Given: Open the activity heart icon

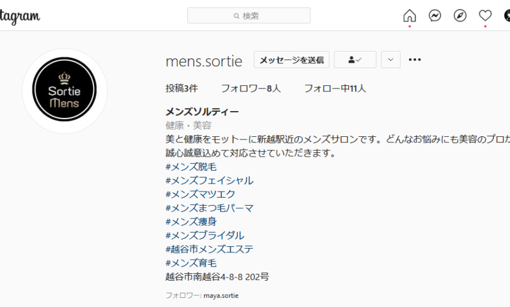Looking at the screenshot, I should 485,15.
